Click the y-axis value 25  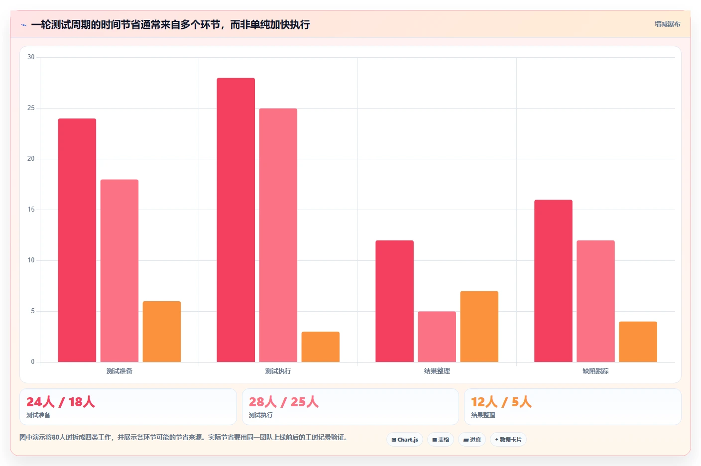31,108
